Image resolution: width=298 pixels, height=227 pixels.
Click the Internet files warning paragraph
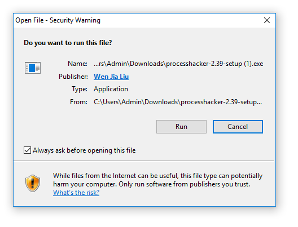(157, 180)
